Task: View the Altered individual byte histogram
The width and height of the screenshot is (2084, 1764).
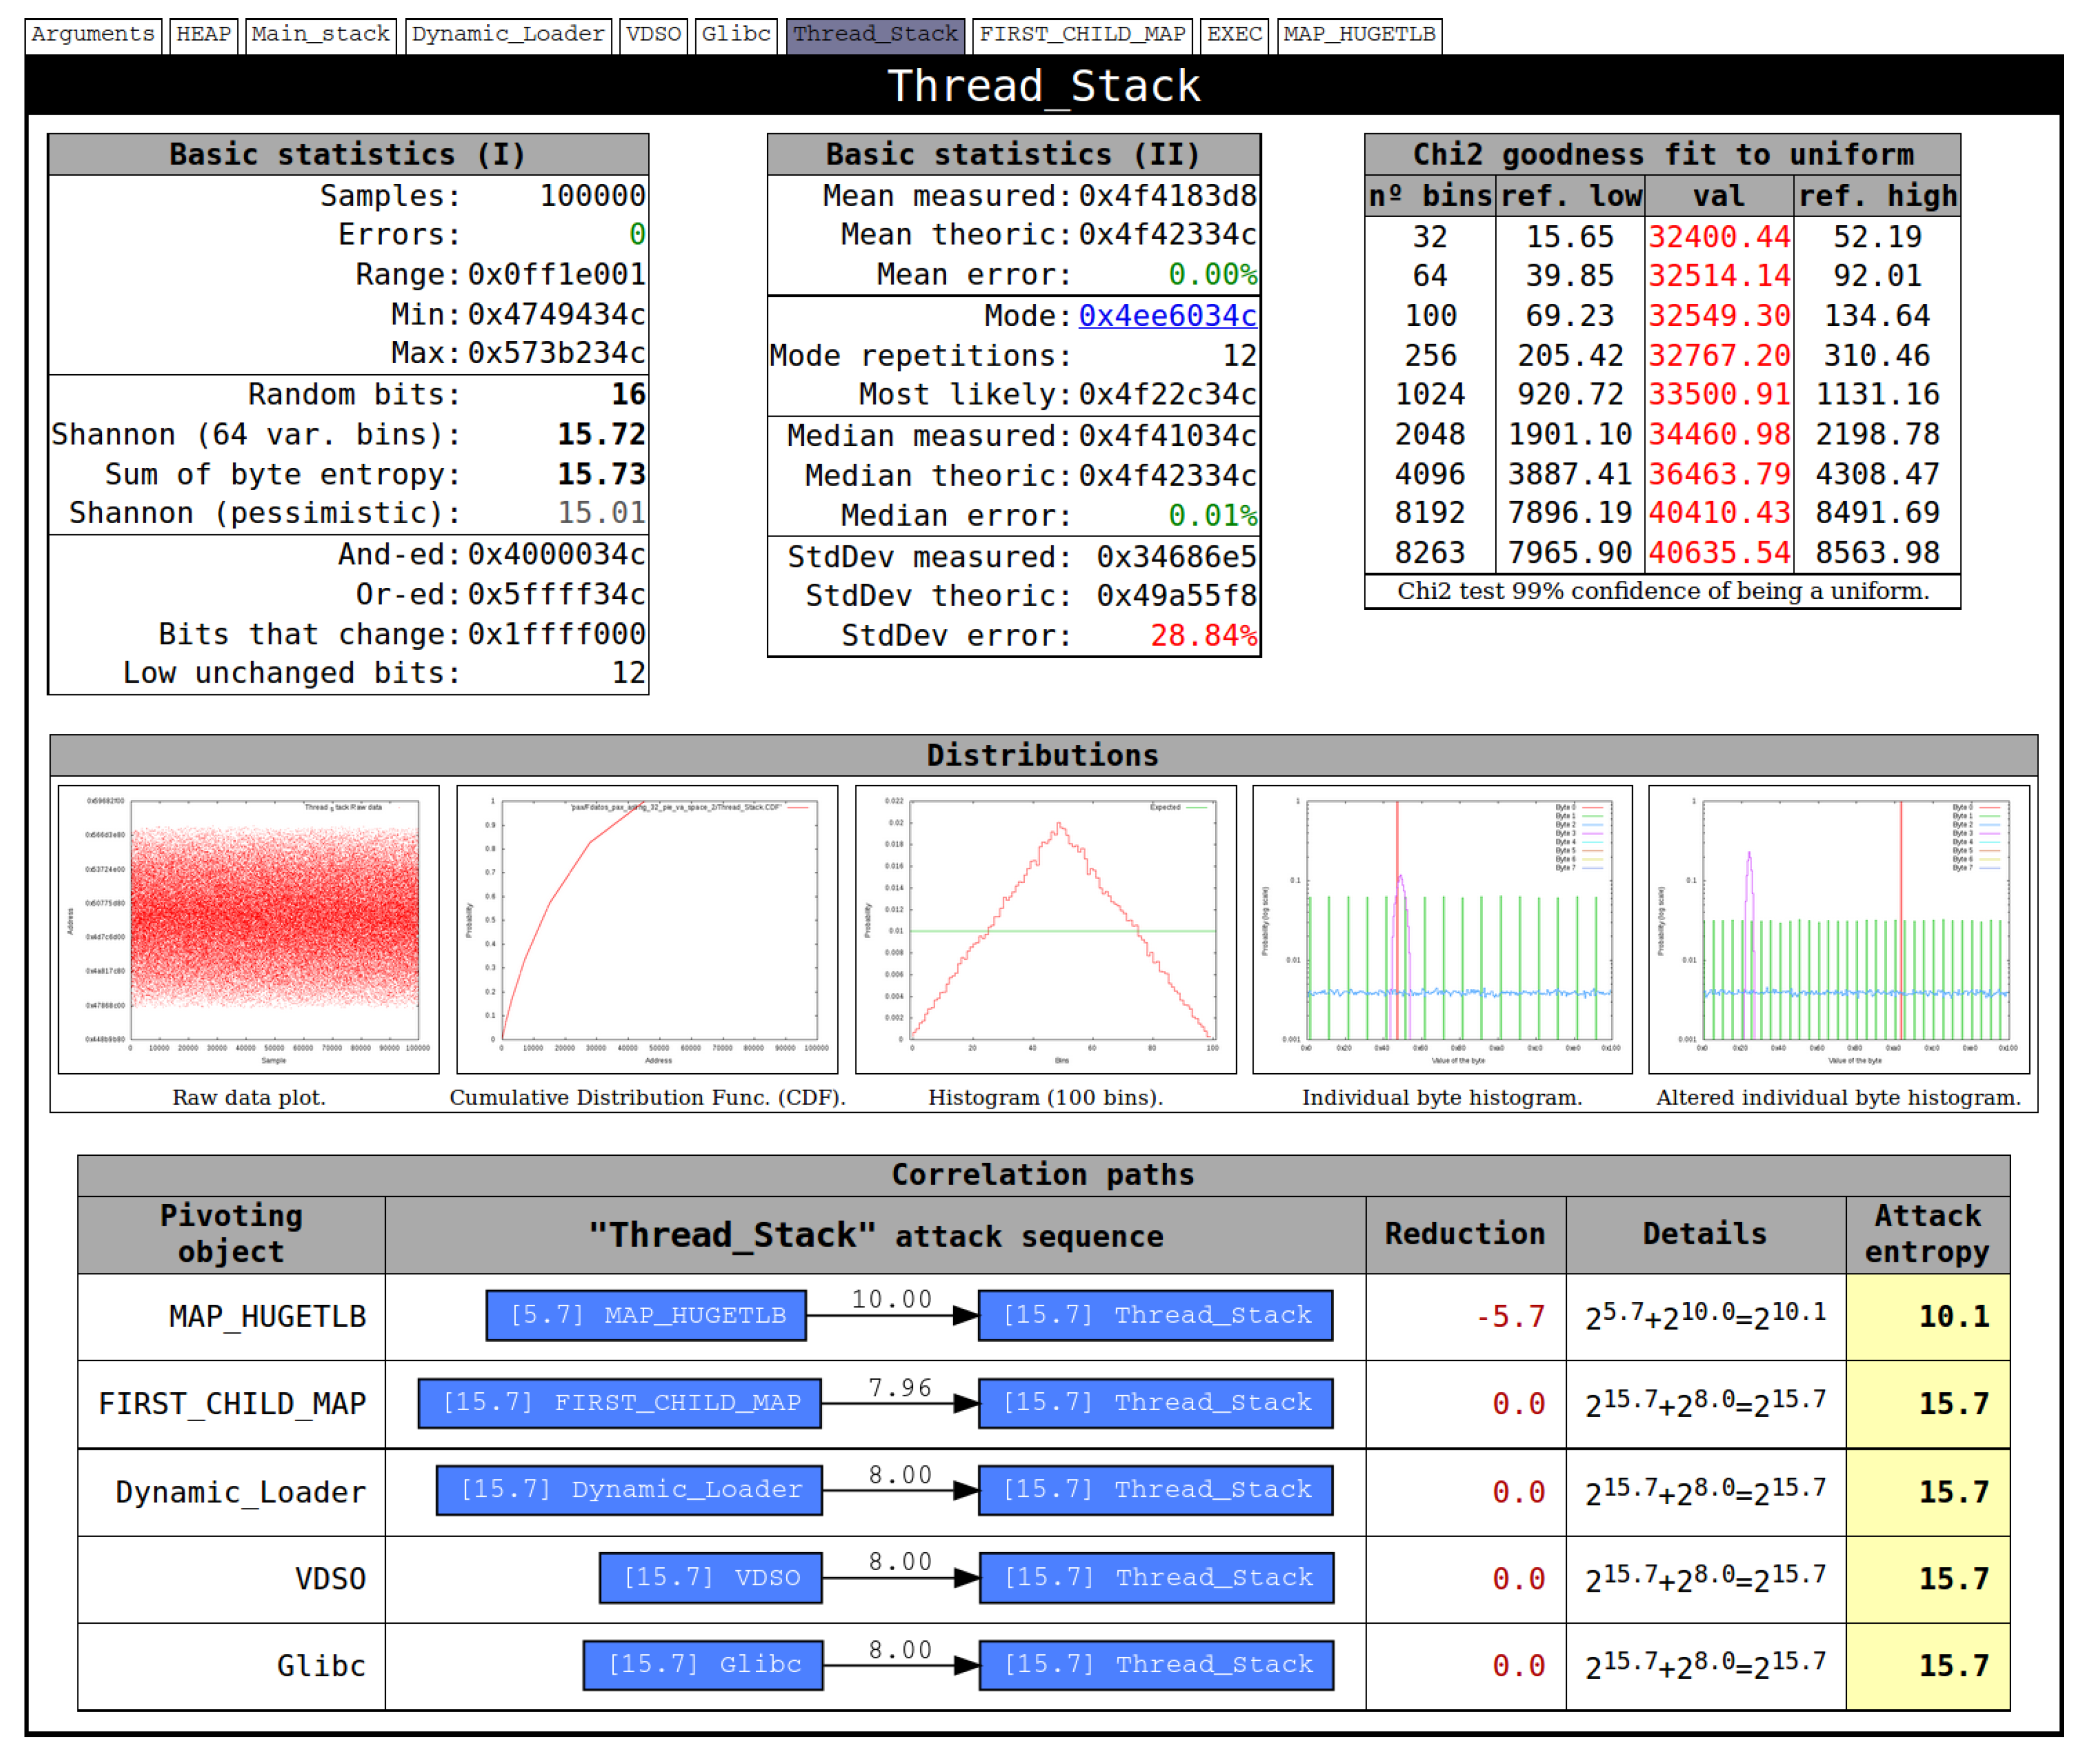Action: pos(1838,930)
